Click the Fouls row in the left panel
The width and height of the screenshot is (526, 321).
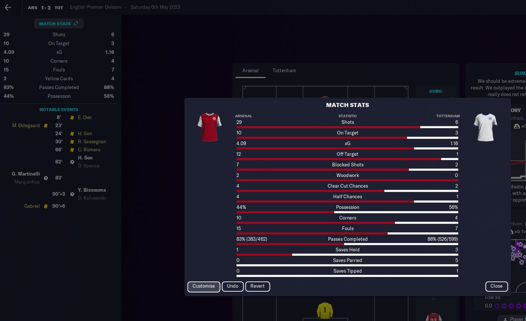pyautogui.click(x=59, y=70)
